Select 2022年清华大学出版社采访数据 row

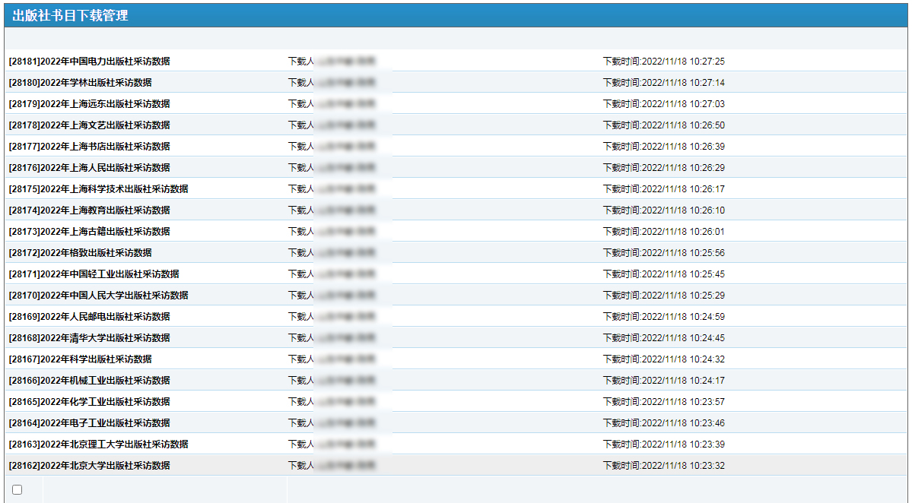point(89,338)
